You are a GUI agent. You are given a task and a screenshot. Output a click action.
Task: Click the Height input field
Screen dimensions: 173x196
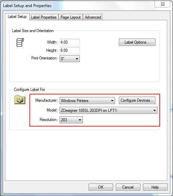[70, 50]
